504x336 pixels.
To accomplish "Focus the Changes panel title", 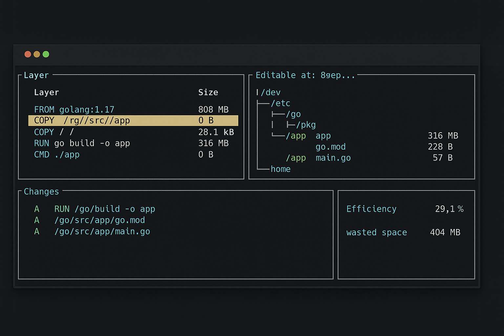I will [41, 192].
